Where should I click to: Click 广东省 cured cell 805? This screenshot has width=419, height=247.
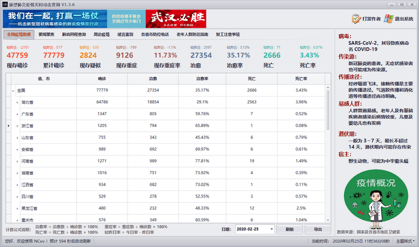point(153,114)
